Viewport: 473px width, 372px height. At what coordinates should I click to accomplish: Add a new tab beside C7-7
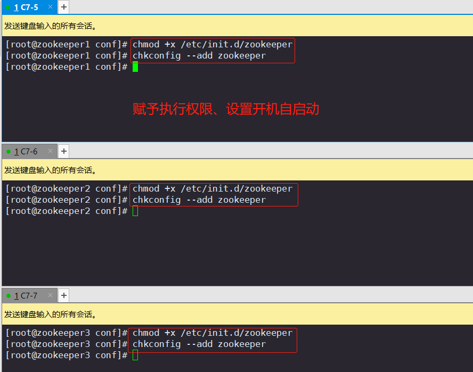click(63, 295)
